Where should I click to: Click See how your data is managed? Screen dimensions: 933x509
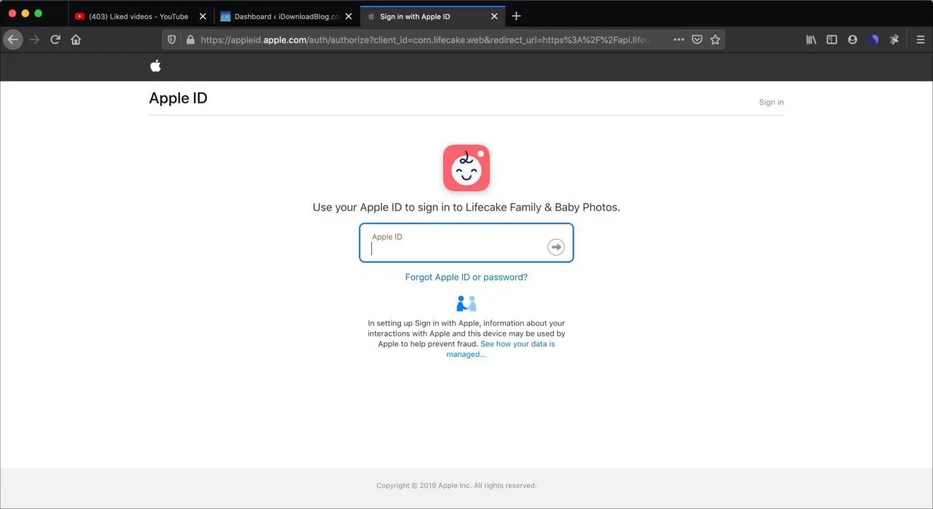(517, 344)
